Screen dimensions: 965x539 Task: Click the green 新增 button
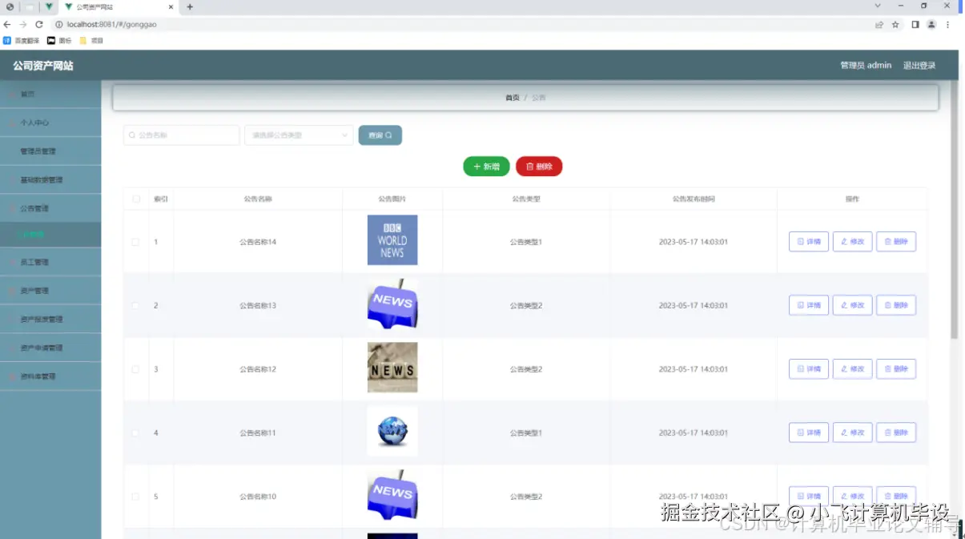coord(486,167)
